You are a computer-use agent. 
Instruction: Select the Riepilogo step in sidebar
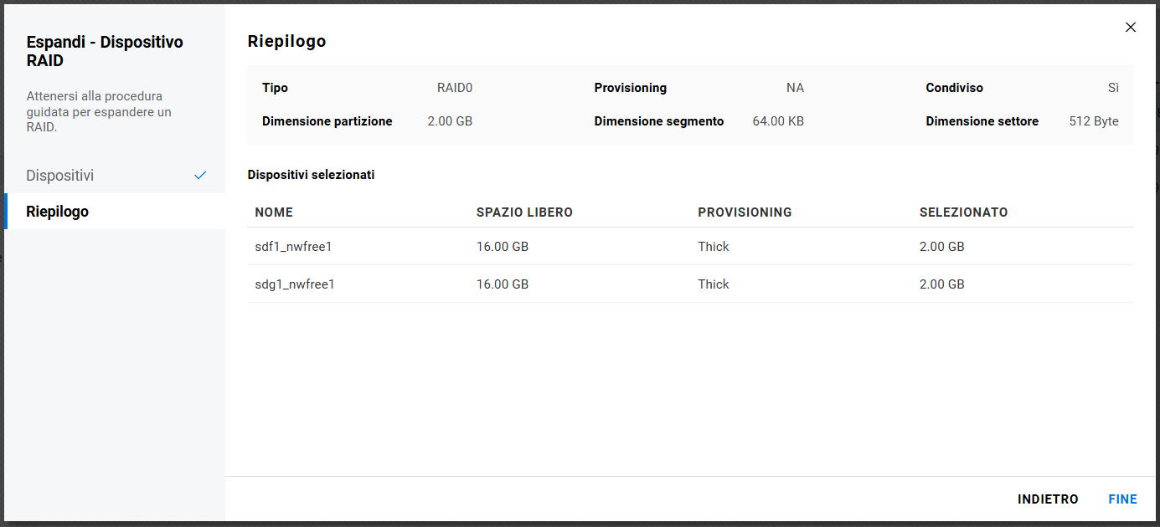pyautogui.click(x=58, y=212)
